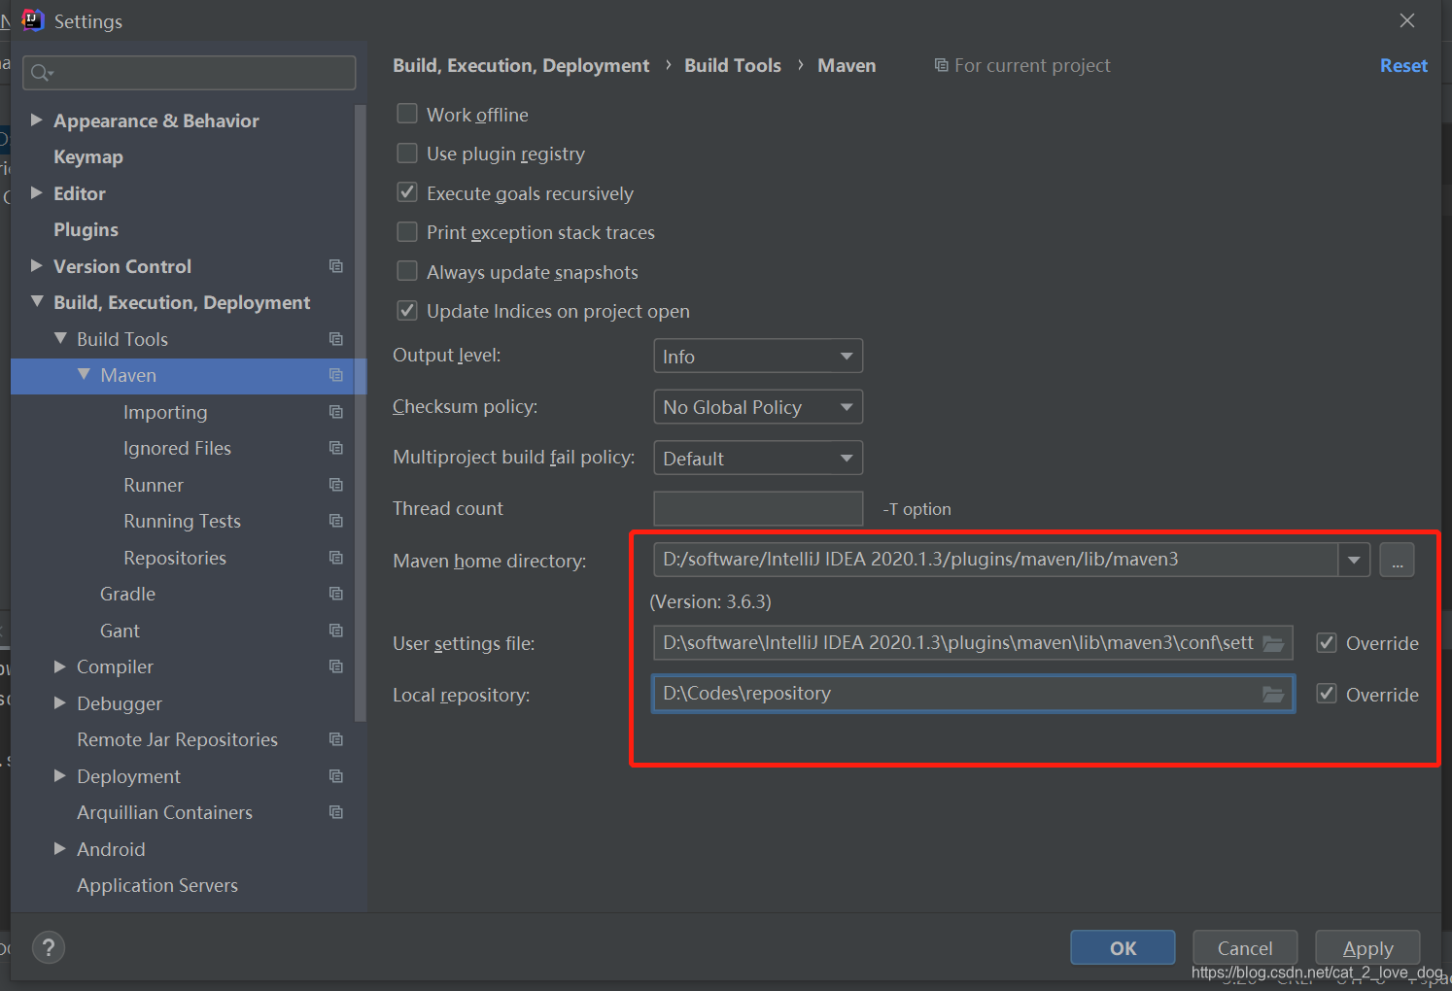The width and height of the screenshot is (1452, 991).
Task: Click project-scope icon next to Deployment
Action: coord(336,776)
